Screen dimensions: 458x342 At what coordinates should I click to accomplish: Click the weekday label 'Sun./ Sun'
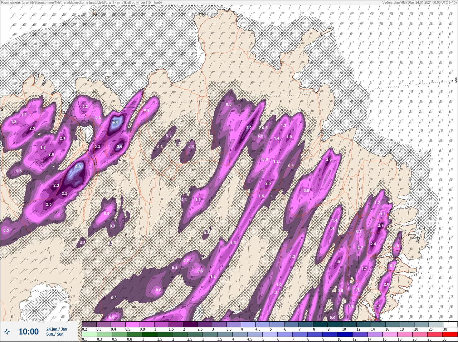(x=55, y=334)
